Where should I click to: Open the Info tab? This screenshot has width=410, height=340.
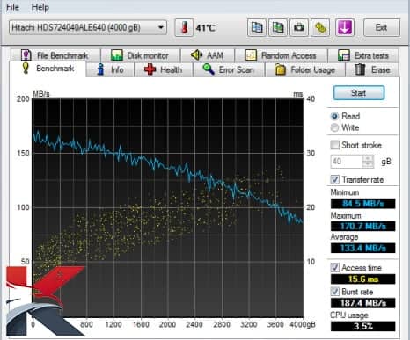coord(110,69)
